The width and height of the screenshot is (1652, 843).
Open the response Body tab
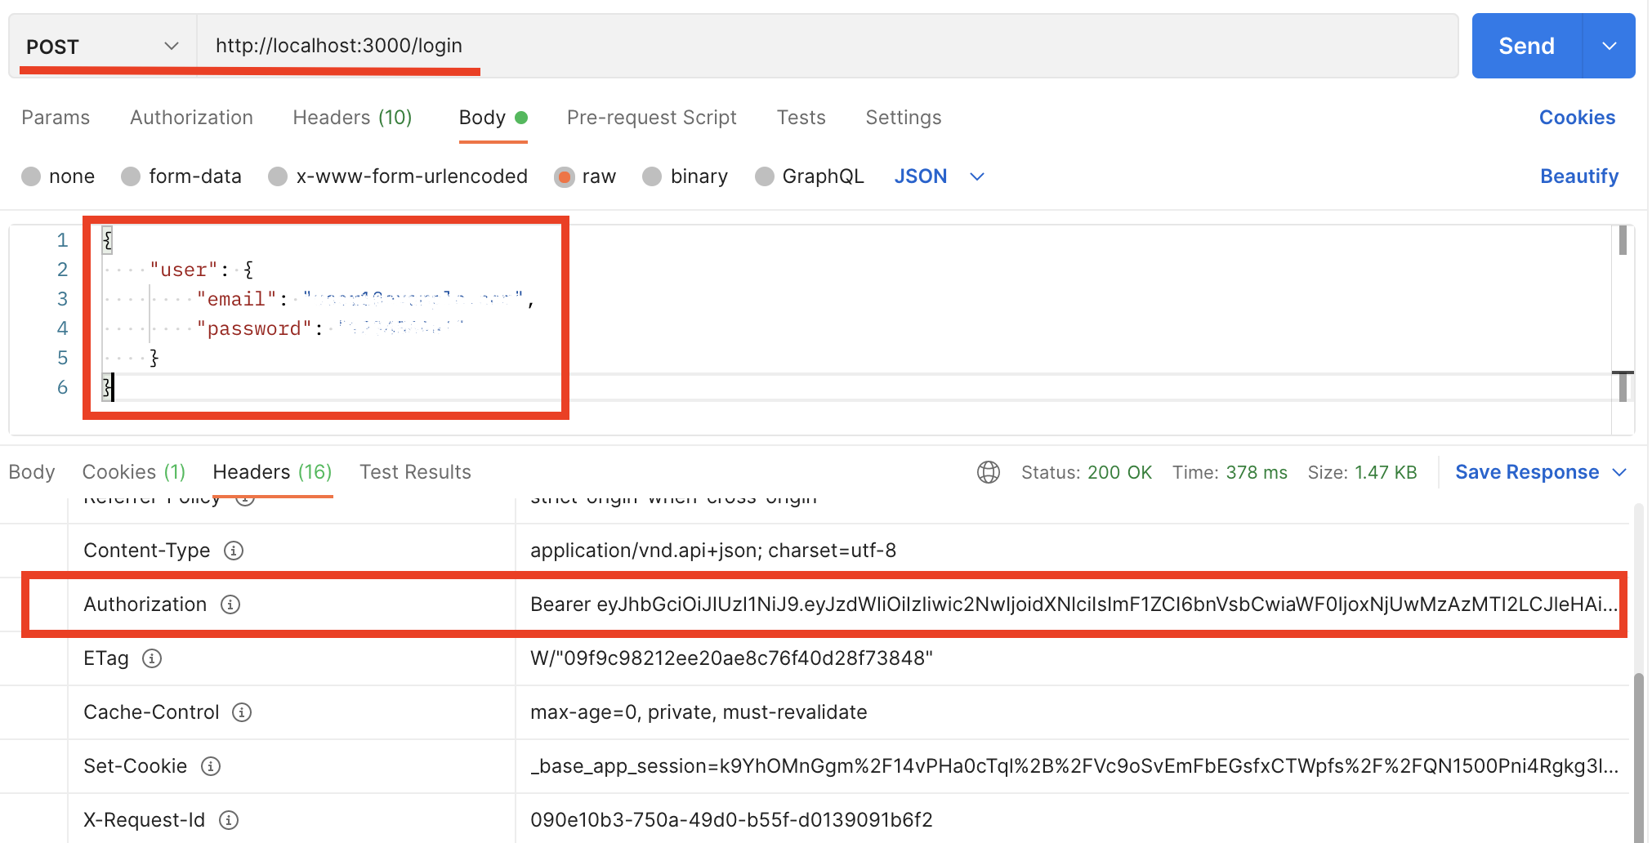tap(32, 472)
